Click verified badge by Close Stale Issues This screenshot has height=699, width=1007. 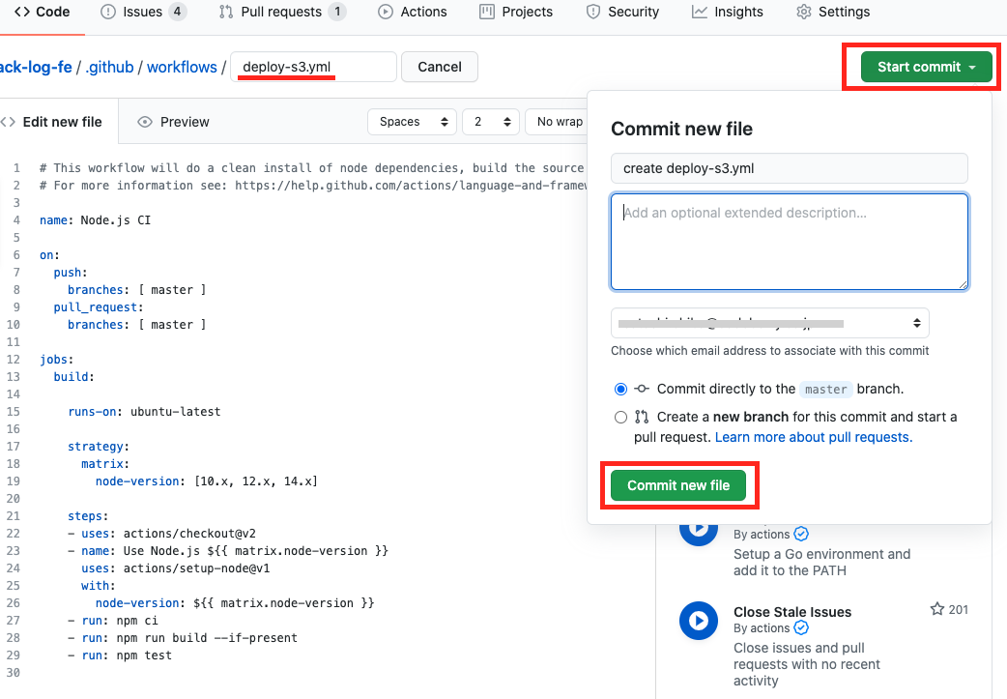(x=801, y=627)
